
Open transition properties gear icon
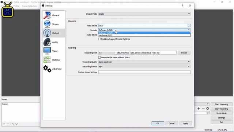point(207,109)
